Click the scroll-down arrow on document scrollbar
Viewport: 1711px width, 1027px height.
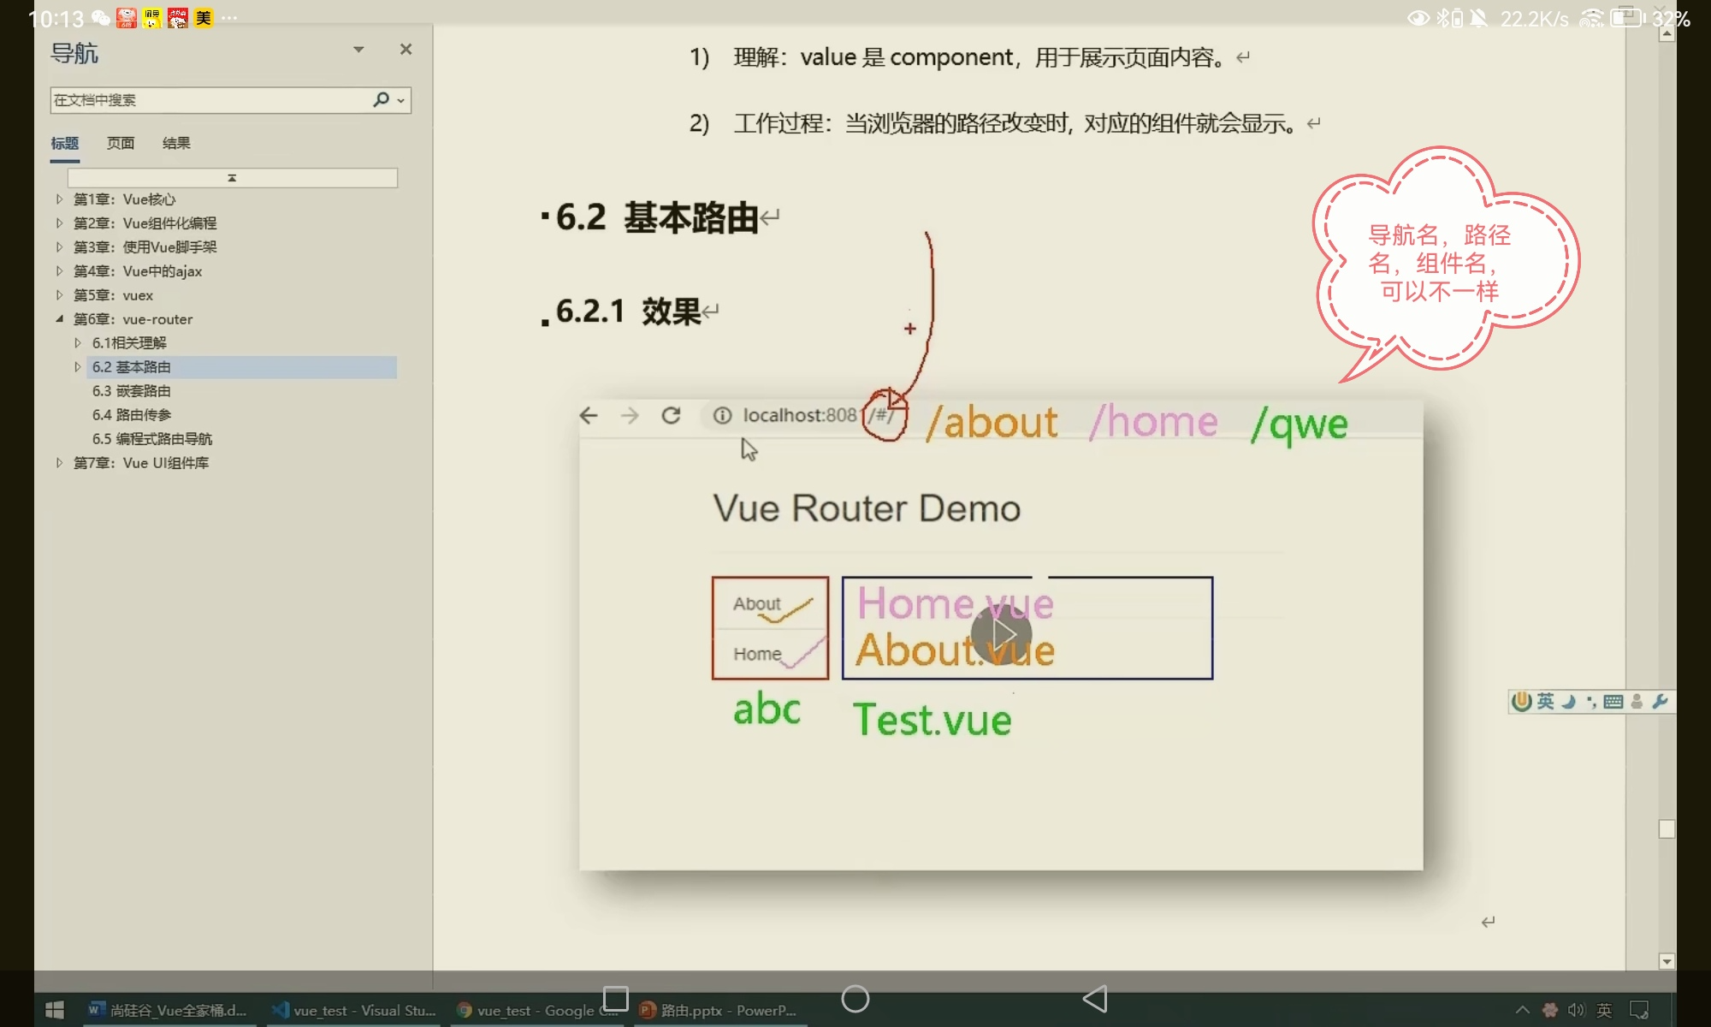tap(1667, 961)
